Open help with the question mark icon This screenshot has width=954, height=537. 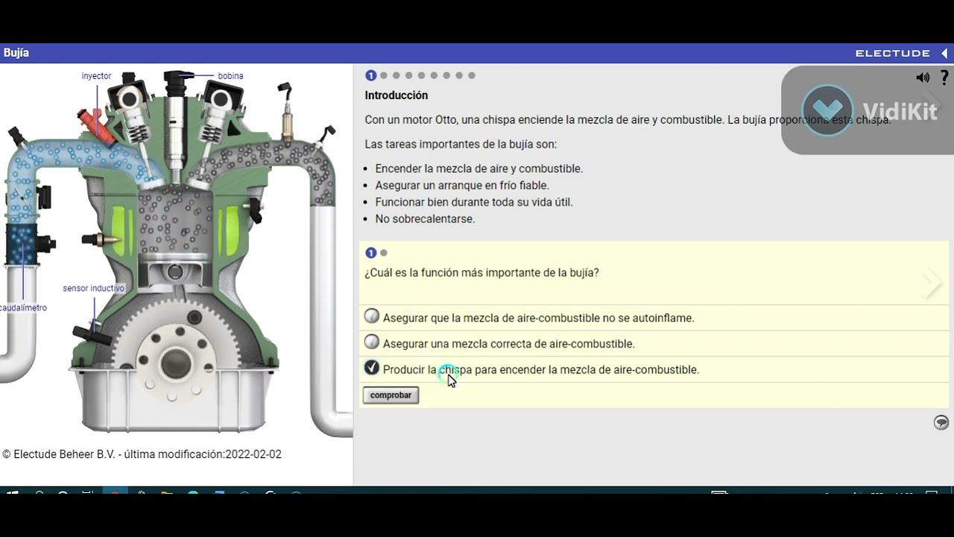[944, 78]
